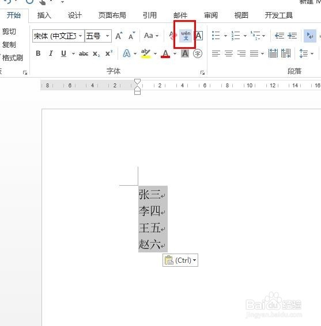This screenshot has height=326, width=321.
Task: Toggle superscript formatting
Action: [109, 53]
